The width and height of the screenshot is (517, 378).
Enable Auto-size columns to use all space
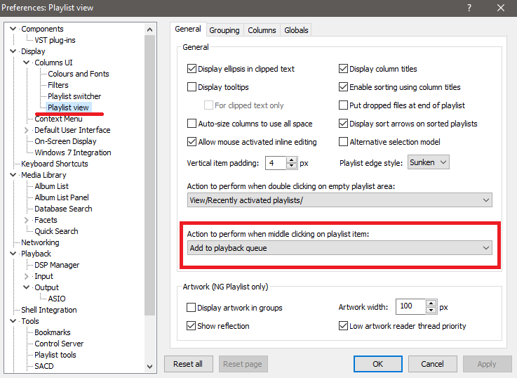click(192, 124)
